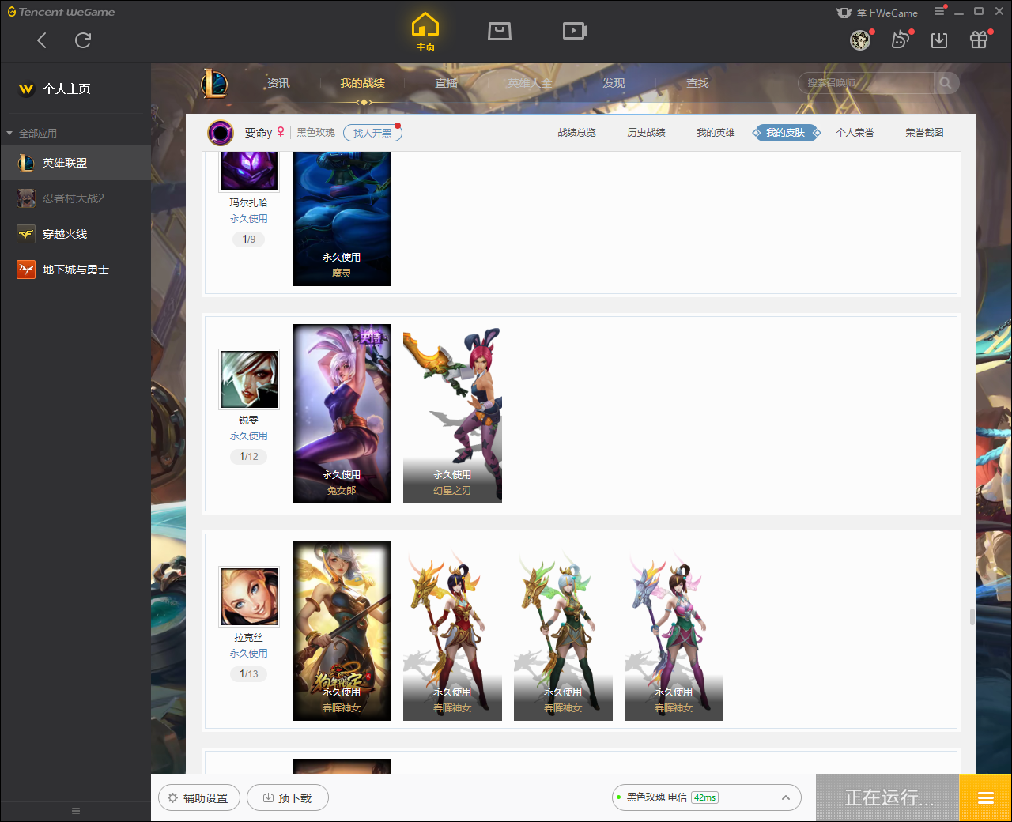Open the store bag icon in top bar
This screenshot has height=822, width=1012.
(x=500, y=31)
